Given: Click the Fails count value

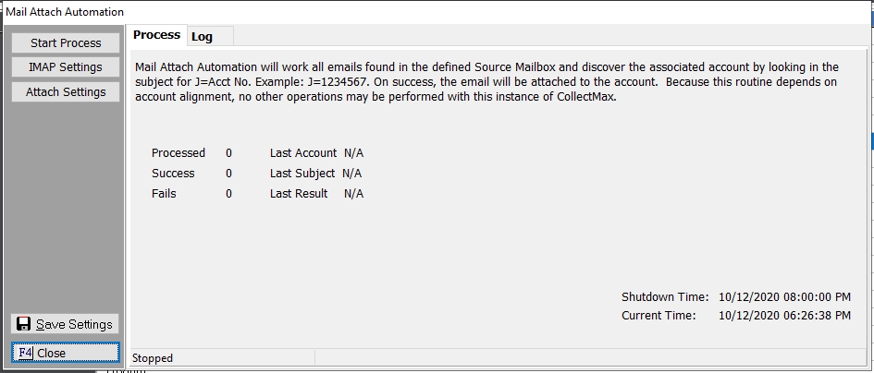Looking at the screenshot, I should pos(229,194).
